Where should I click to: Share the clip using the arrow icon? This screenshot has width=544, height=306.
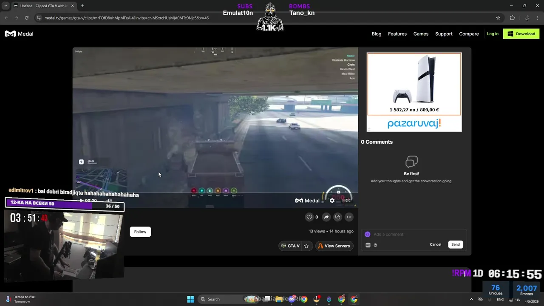click(326, 217)
